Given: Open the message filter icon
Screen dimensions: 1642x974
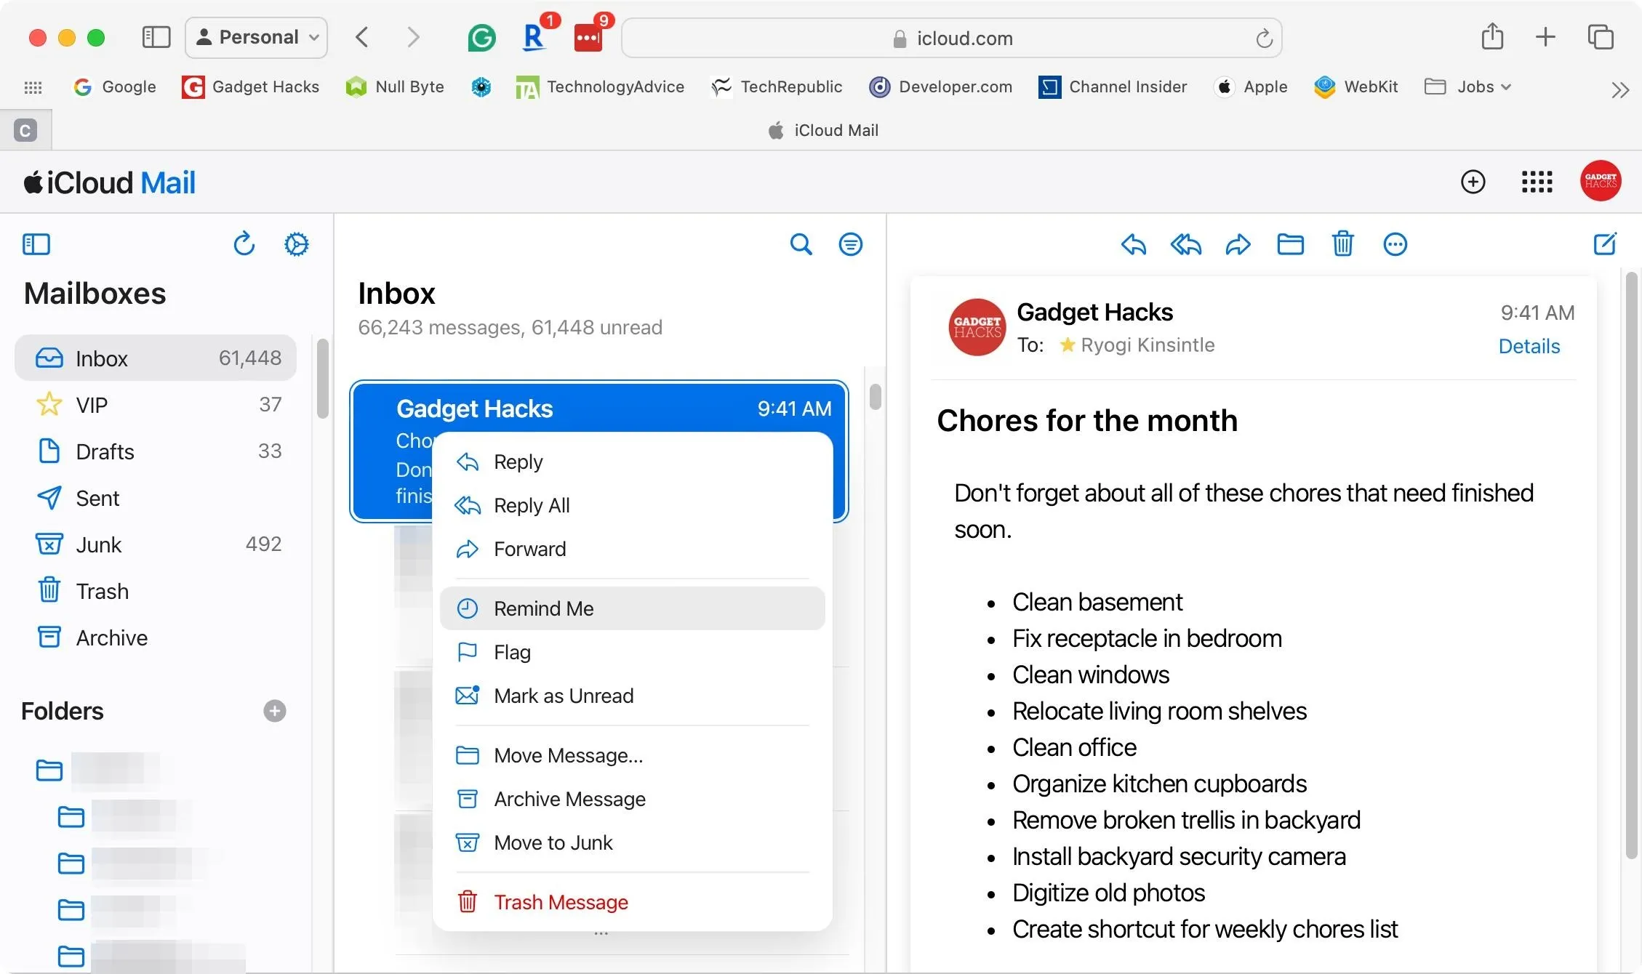Looking at the screenshot, I should point(851,244).
